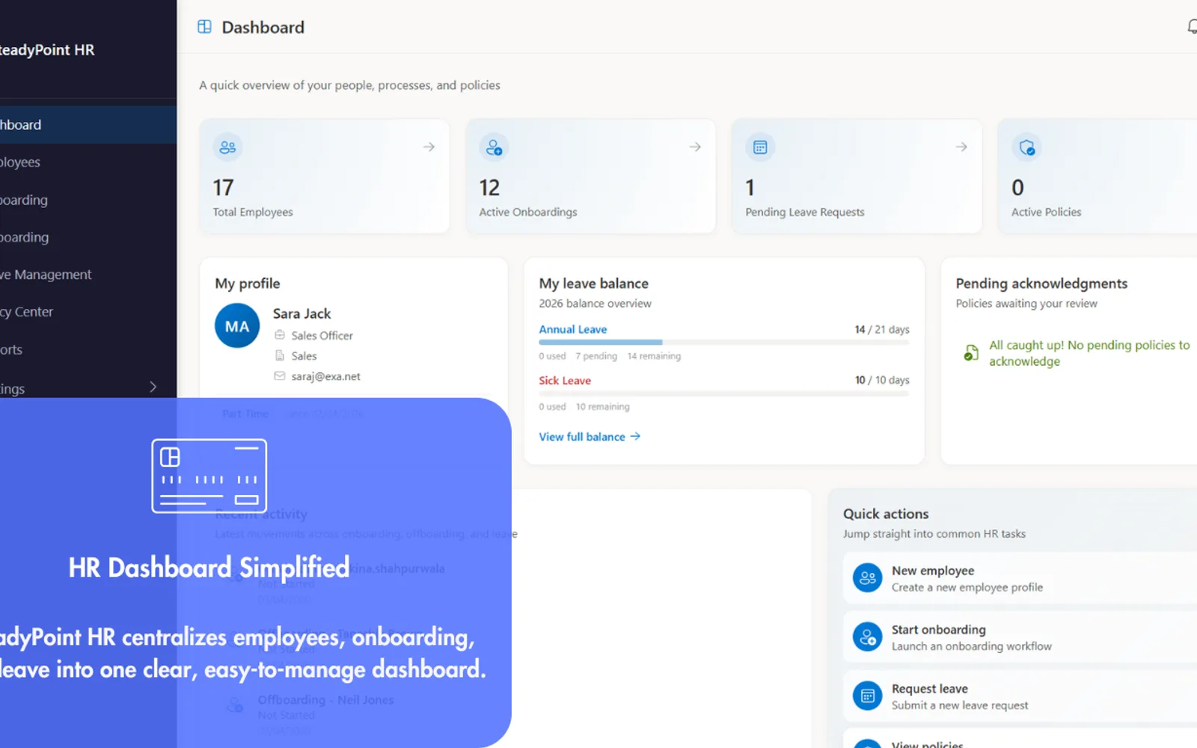The width and height of the screenshot is (1197, 748).
Task: Open Total Employees card arrow
Action: [429, 147]
